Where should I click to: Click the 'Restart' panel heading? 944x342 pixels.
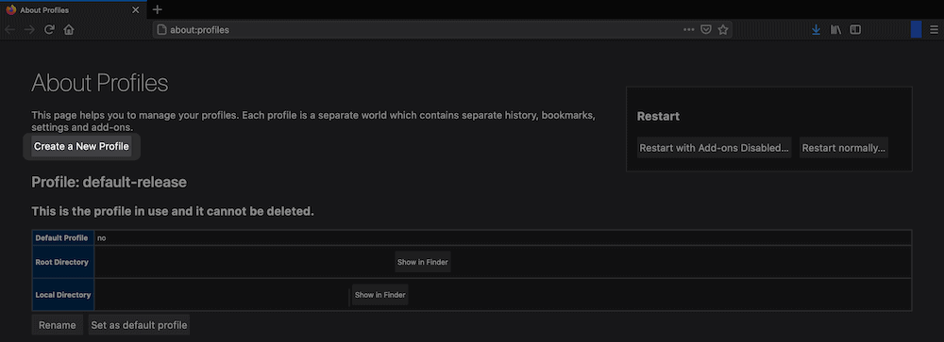pos(658,117)
